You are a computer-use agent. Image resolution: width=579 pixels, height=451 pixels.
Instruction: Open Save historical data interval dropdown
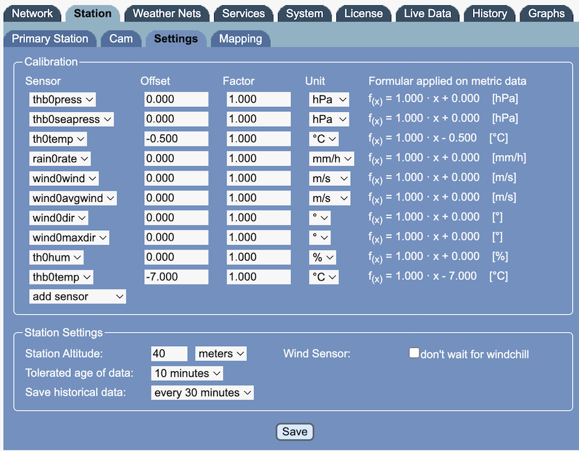[x=203, y=392]
